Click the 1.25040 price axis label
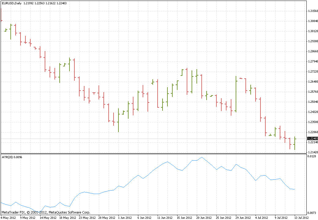 [313, 102]
